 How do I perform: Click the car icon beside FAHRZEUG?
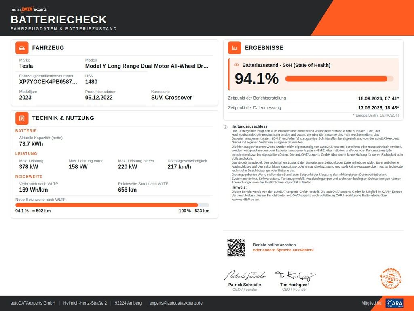pyautogui.click(x=22, y=48)
